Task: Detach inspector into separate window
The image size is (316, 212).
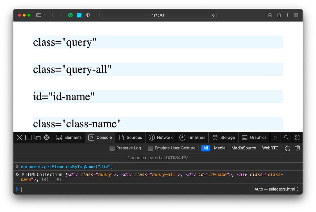Action: pos(37,137)
